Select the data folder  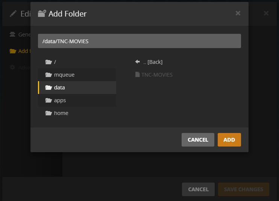point(77,88)
